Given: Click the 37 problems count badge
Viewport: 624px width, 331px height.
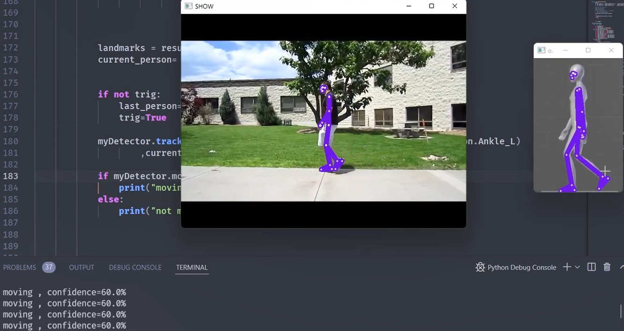Looking at the screenshot, I should [49, 267].
